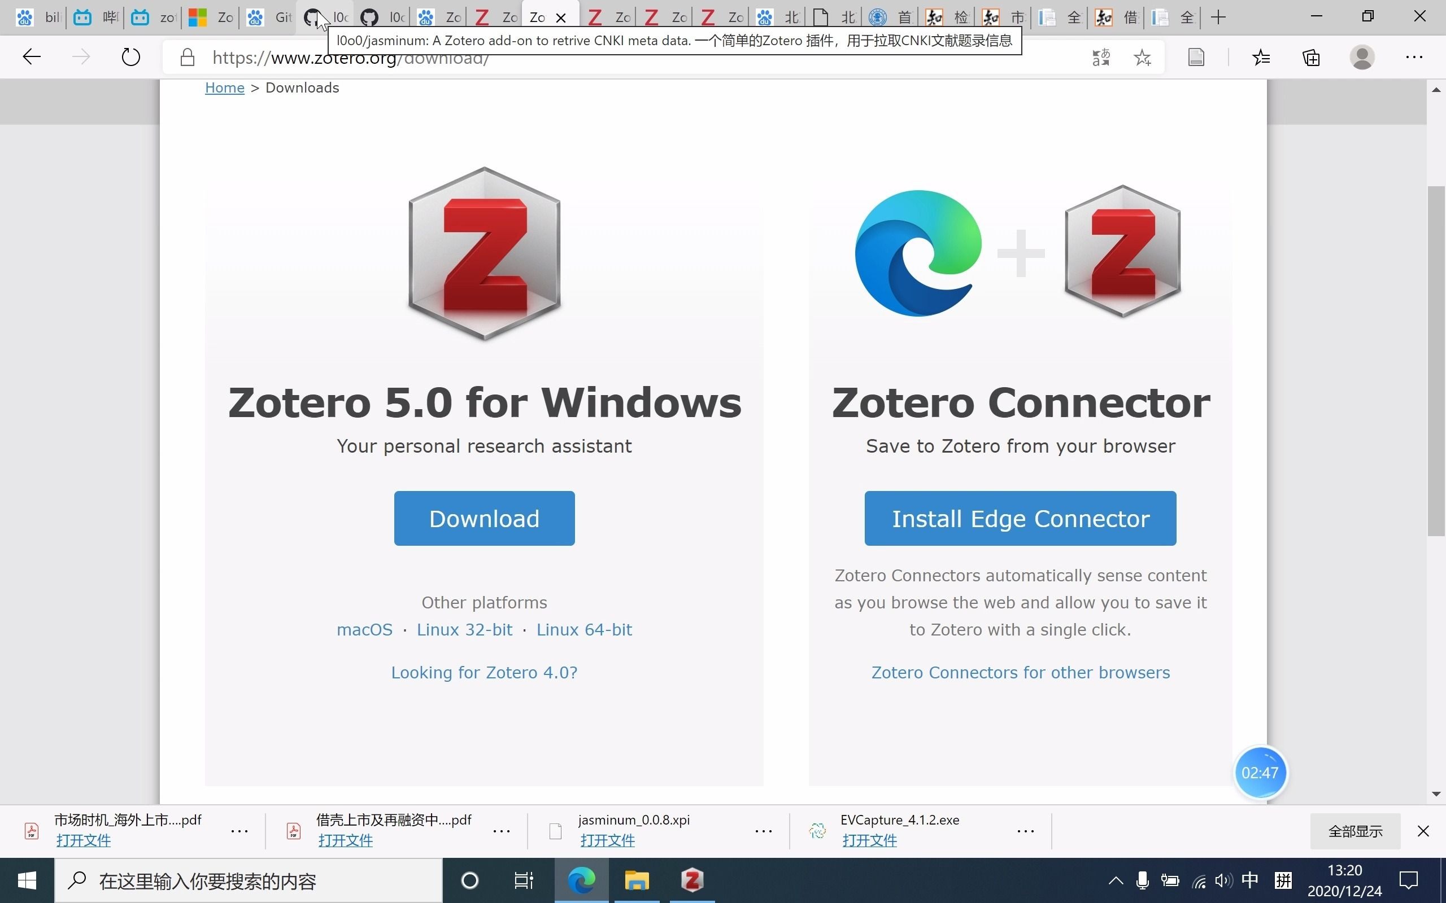Viewport: 1446px width, 903px height.
Task: Enter immersive reader mode from address bar
Action: (1196, 57)
